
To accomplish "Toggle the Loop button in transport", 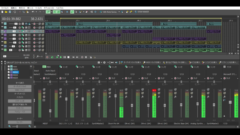I will (x=52, y=57).
